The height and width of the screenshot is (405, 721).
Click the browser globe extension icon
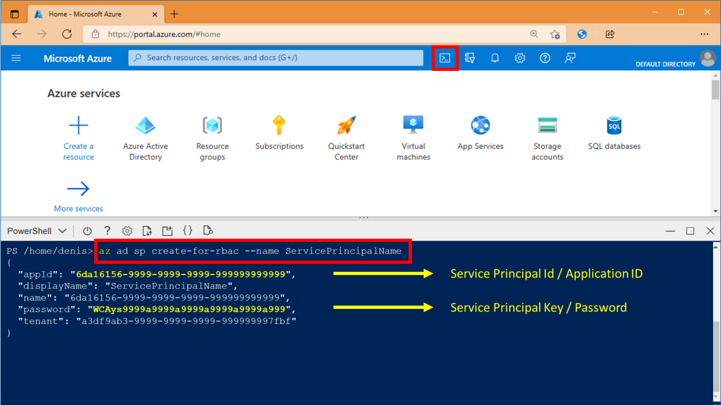point(582,34)
